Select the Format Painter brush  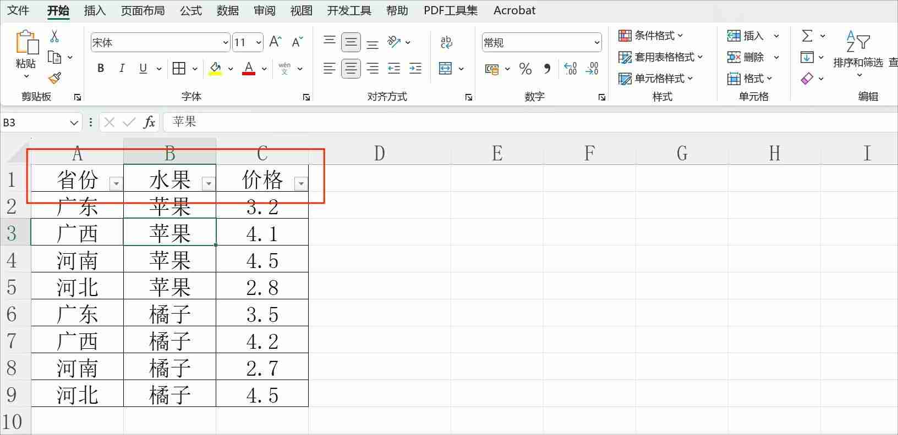(54, 78)
